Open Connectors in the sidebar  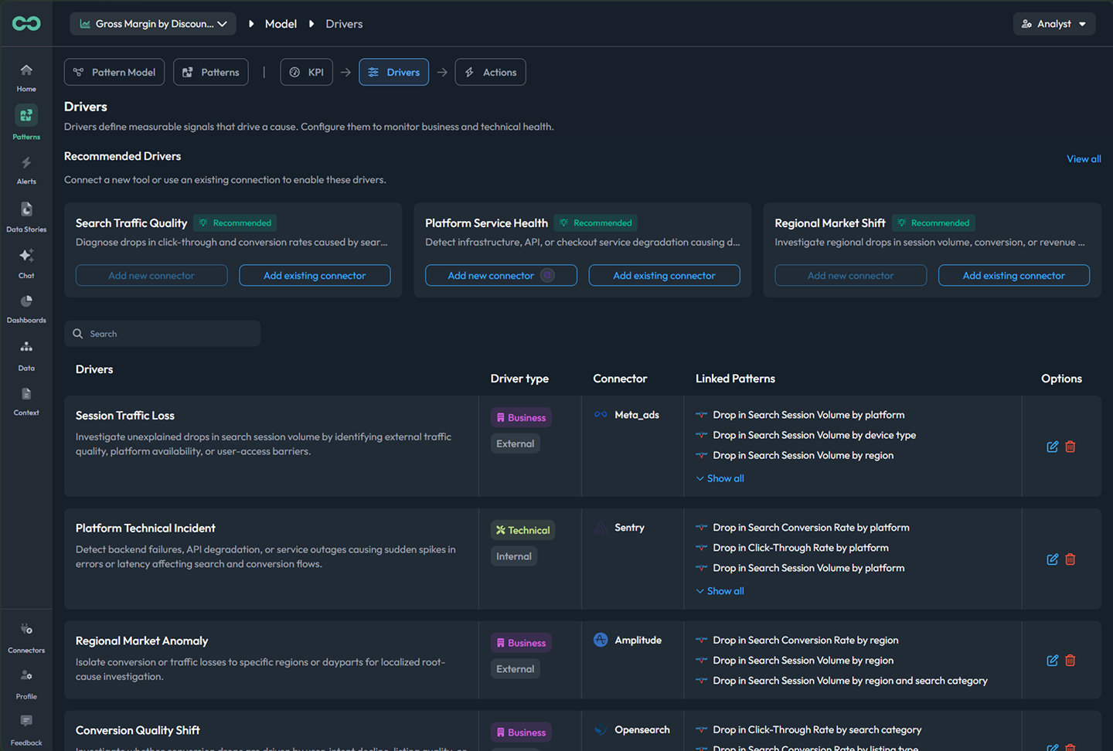point(26,639)
